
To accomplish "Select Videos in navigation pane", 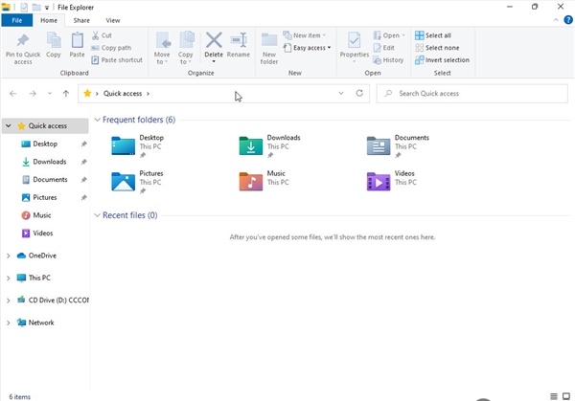I will (x=45, y=234).
